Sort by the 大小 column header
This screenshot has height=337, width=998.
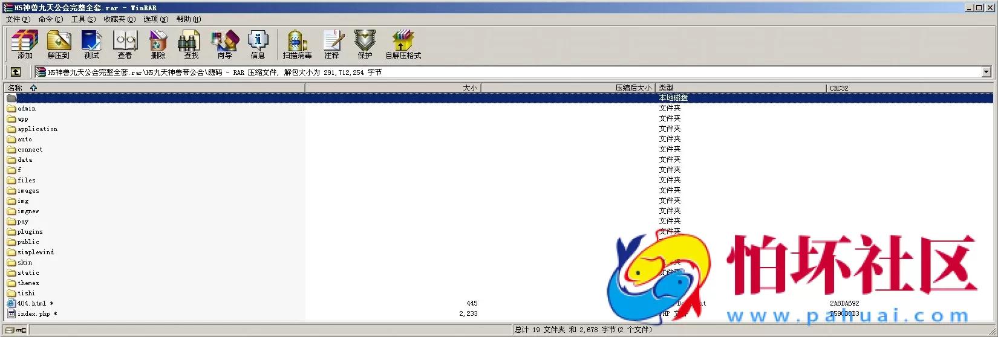pyautogui.click(x=469, y=88)
